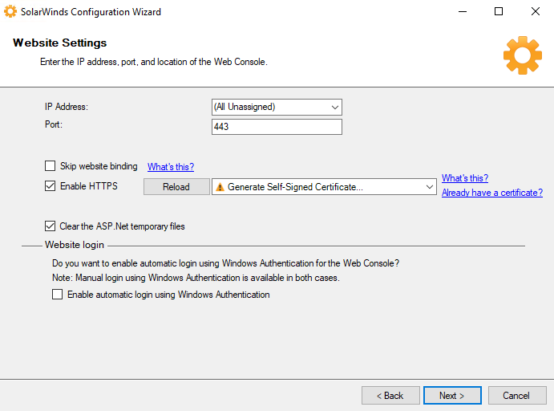Click the warning icon in certificate dropdown

[220, 187]
